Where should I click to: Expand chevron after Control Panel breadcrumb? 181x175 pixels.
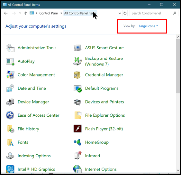coord(61,13)
